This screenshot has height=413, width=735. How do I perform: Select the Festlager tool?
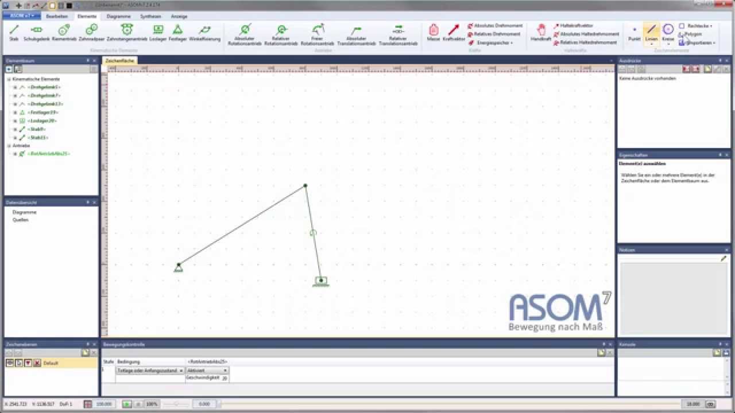click(x=178, y=33)
